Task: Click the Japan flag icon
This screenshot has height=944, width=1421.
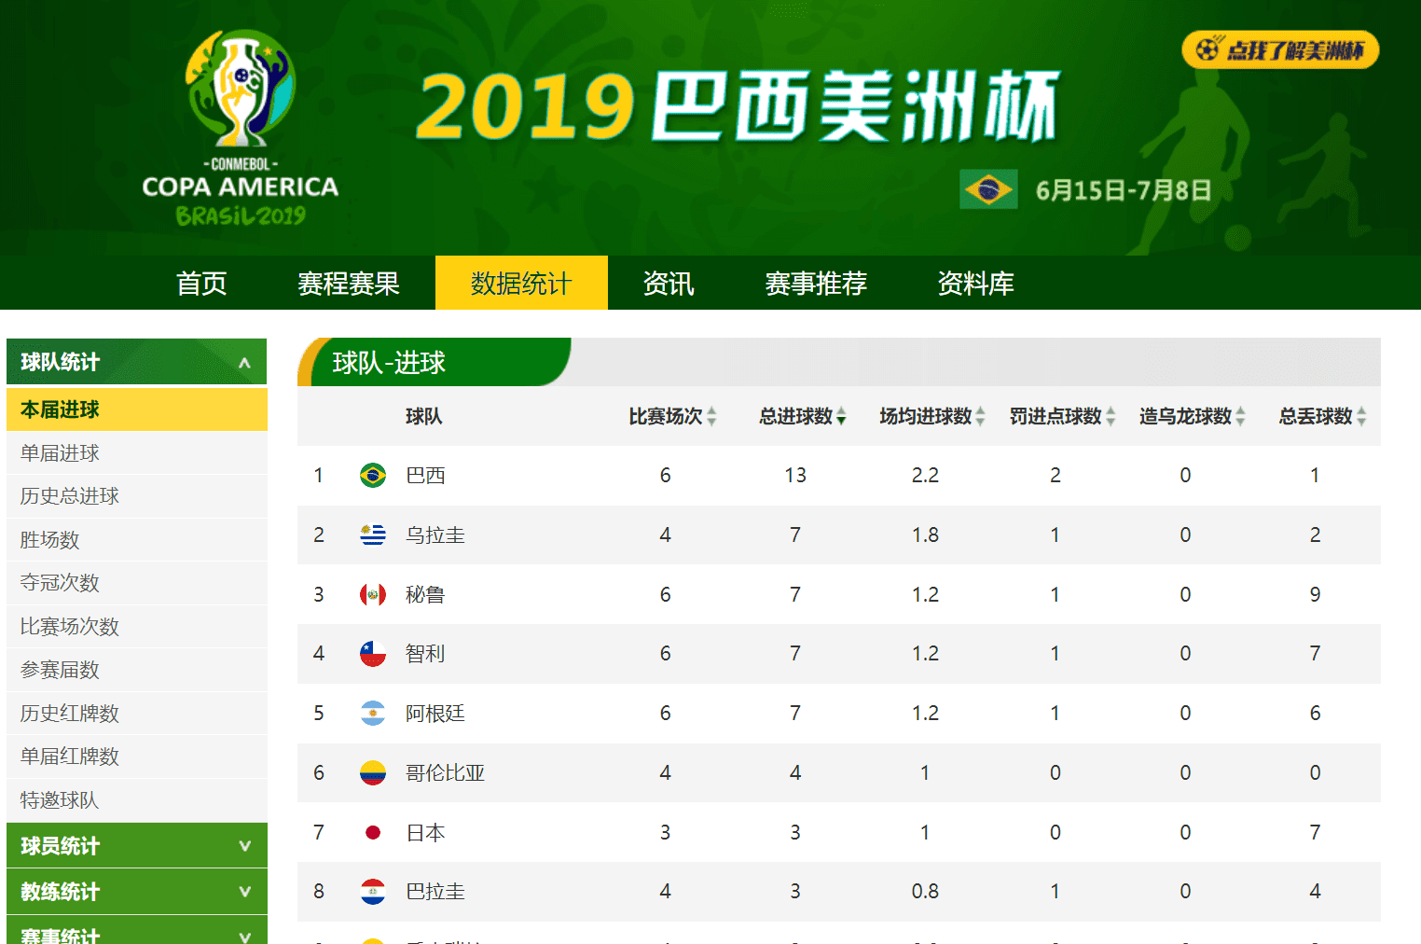Action: [x=373, y=832]
